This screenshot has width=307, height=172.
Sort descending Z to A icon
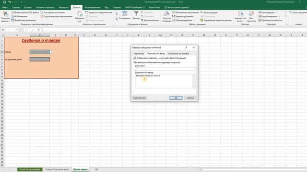[x=117, y=19]
